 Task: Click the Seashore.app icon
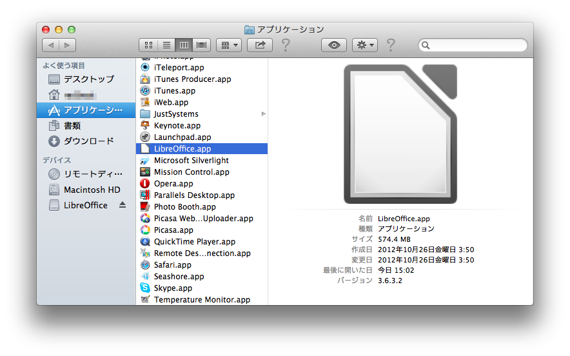pos(145,277)
